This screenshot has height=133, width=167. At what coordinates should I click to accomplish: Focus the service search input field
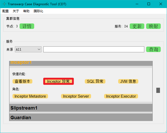click(94, 49)
